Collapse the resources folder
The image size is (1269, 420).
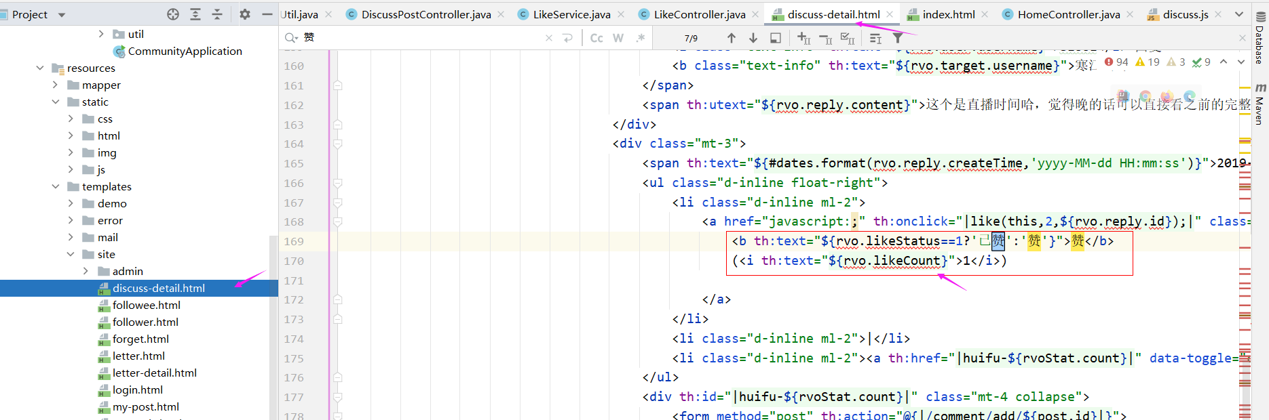[40, 68]
